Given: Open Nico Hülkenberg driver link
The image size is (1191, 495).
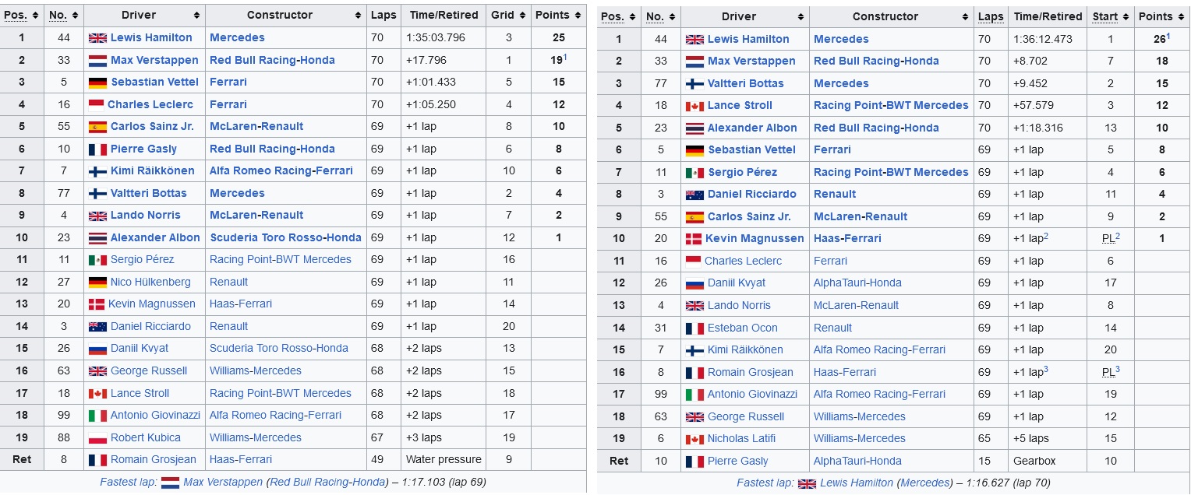Looking at the screenshot, I should click(150, 282).
